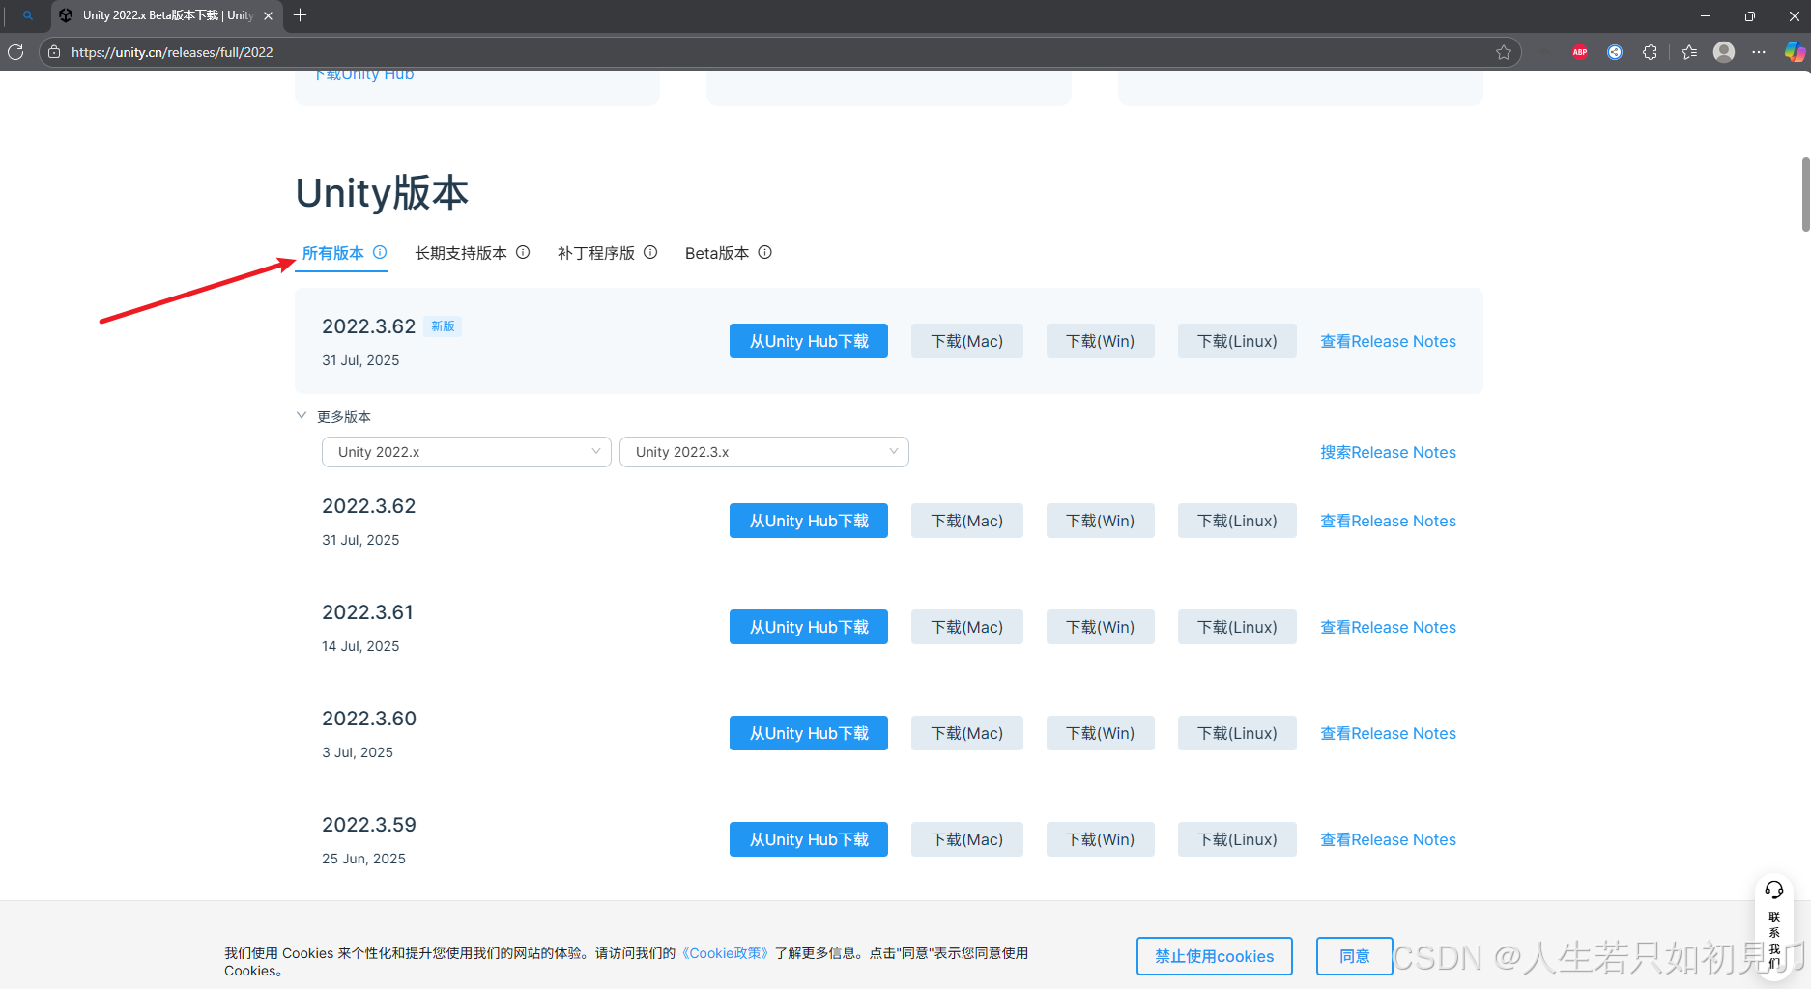This screenshot has height=989, width=1811.
Task: Download the Win build of 2022.3.60
Action: (x=1101, y=733)
